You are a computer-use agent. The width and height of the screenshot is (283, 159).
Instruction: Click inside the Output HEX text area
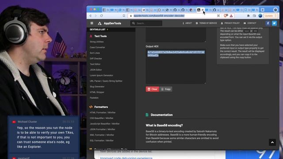point(176,66)
